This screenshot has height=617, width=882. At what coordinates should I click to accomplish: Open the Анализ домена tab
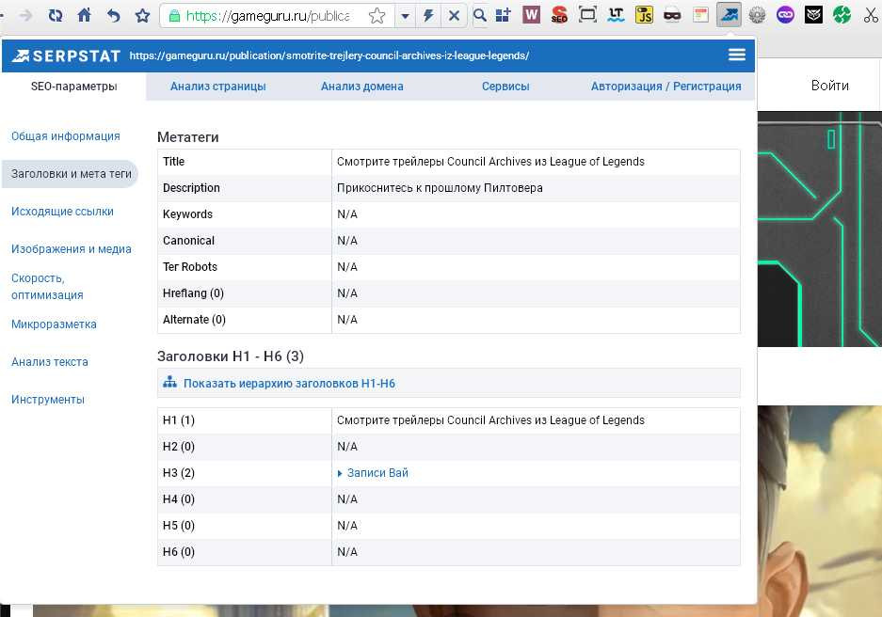(x=361, y=87)
